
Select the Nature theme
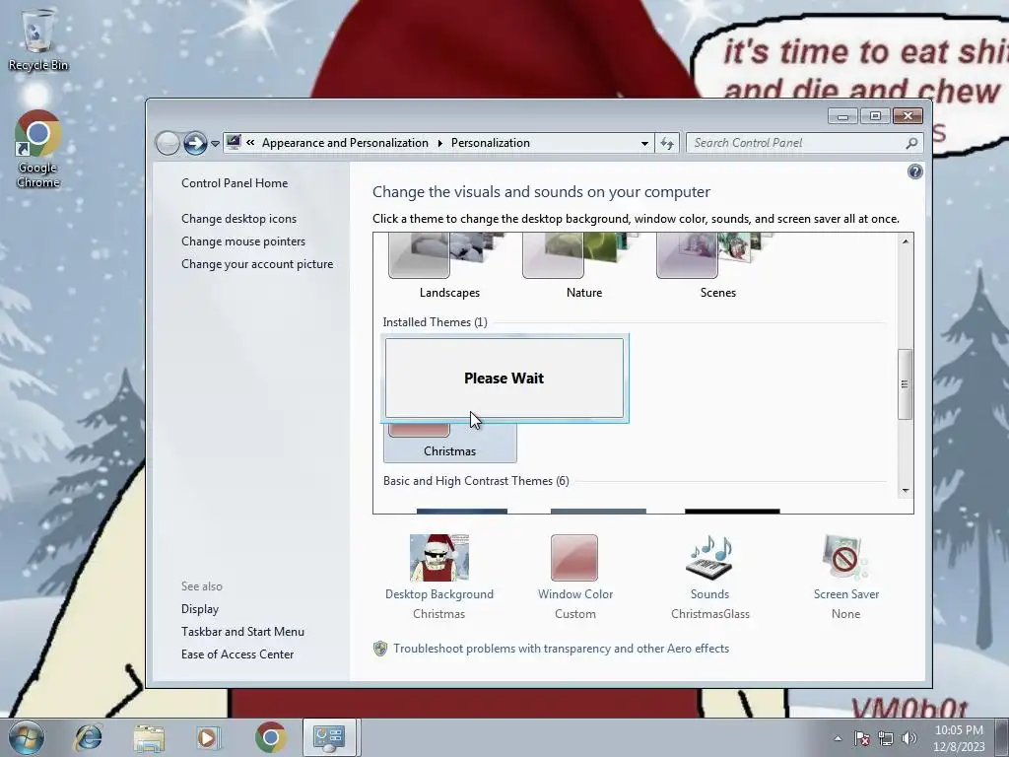[x=583, y=266]
